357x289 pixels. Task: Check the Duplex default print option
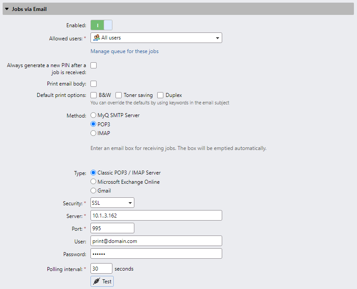(x=160, y=95)
